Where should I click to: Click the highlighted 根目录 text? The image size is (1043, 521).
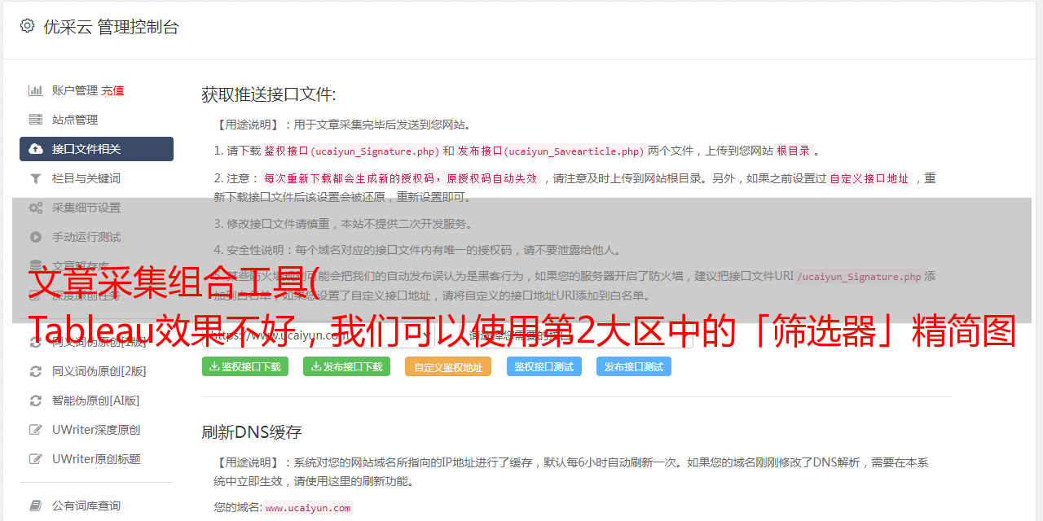(x=794, y=151)
